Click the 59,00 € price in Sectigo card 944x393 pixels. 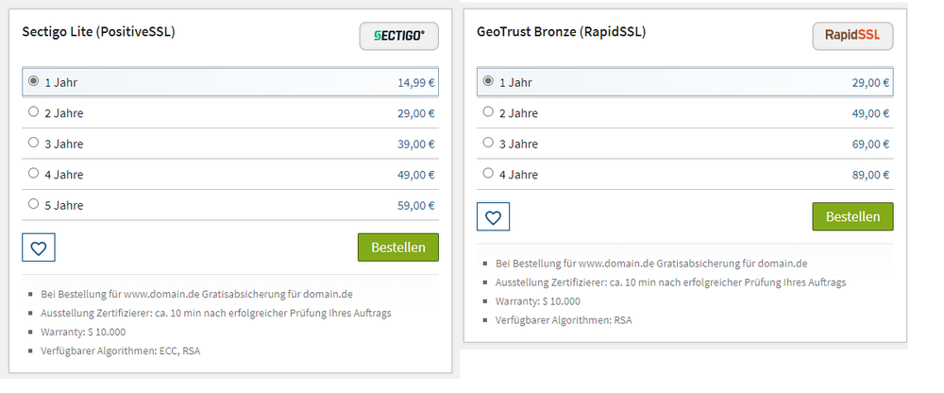(415, 205)
